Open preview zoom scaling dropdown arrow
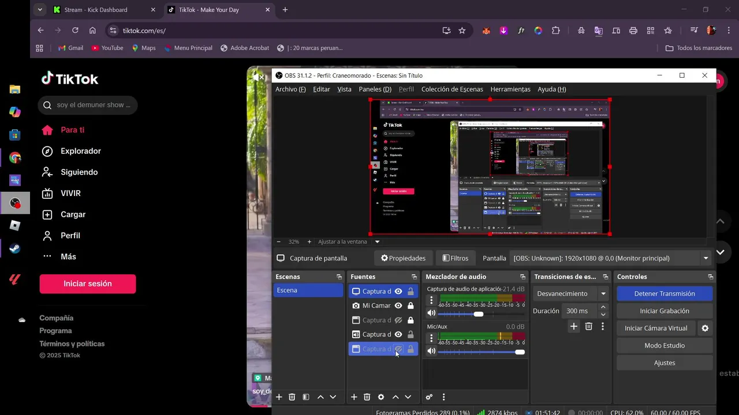Viewport: 739px width, 415px height. click(378, 242)
